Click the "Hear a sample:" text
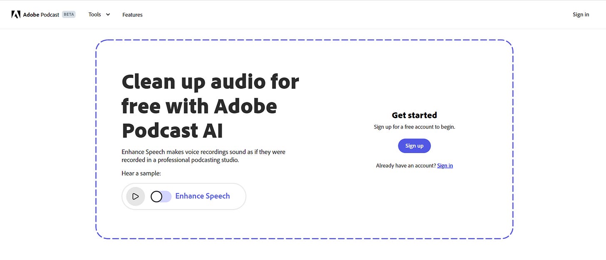This screenshot has height=260, width=606. pos(141,173)
